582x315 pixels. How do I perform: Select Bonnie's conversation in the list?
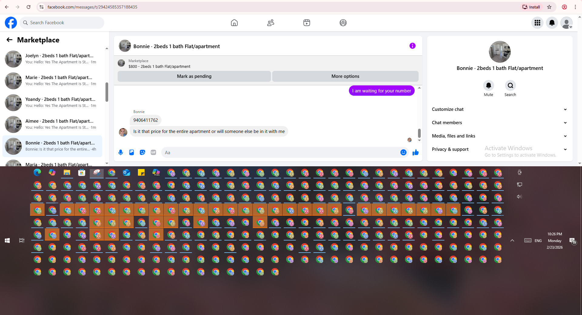coord(52,146)
